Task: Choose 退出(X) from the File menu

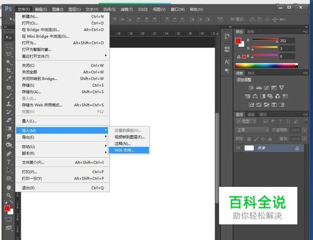Action: click(63, 188)
